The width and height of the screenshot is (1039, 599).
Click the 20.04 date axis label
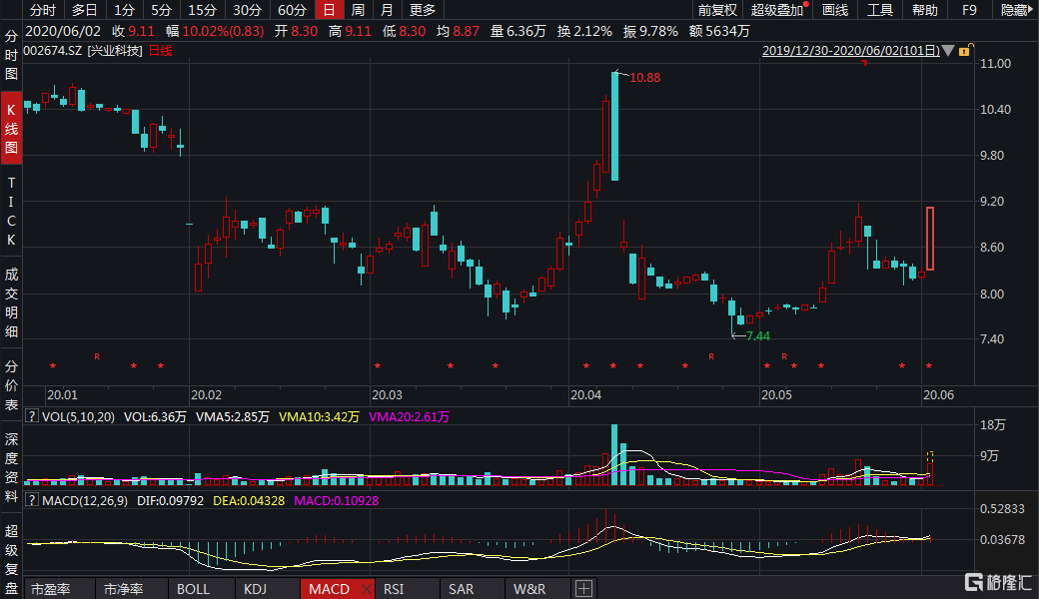click(585, 395)
